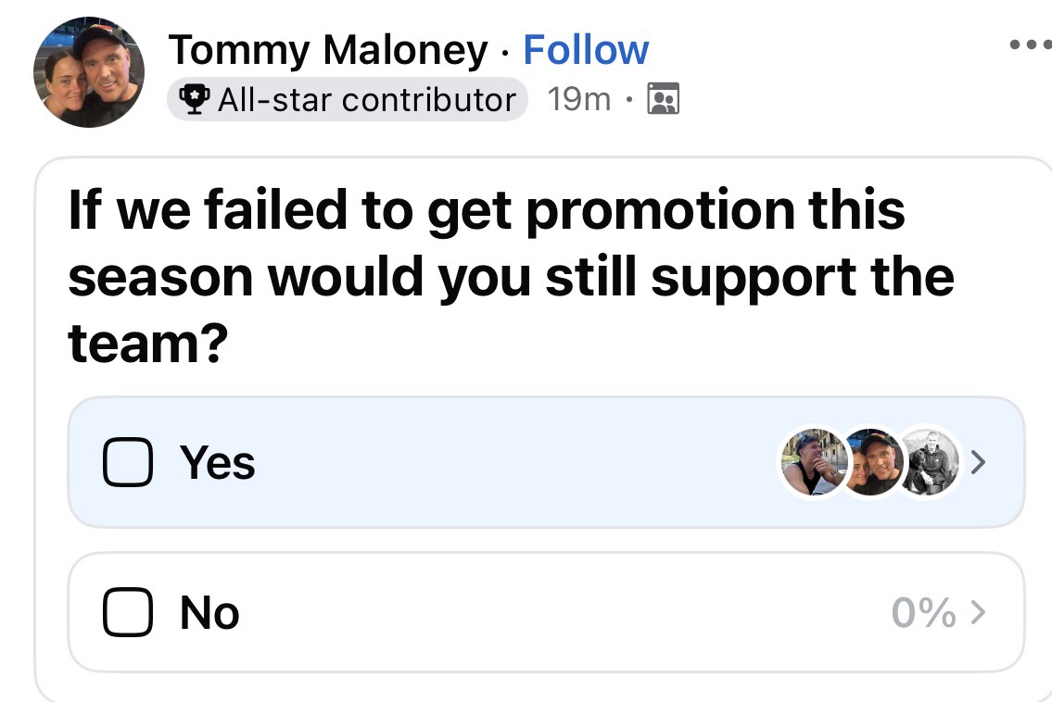Select the No answer label
Image resolution: width=1052 pixels, height=702 pixels.
coord(209,612)
